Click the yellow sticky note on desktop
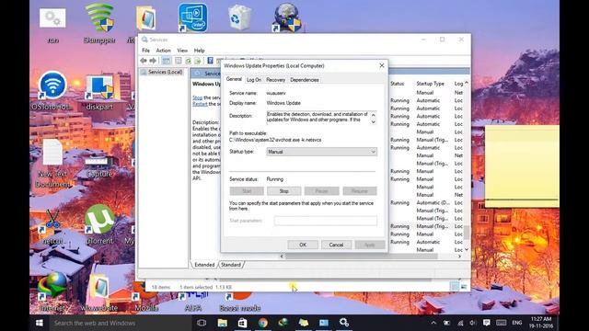The image size is (589, 331). 522,166
